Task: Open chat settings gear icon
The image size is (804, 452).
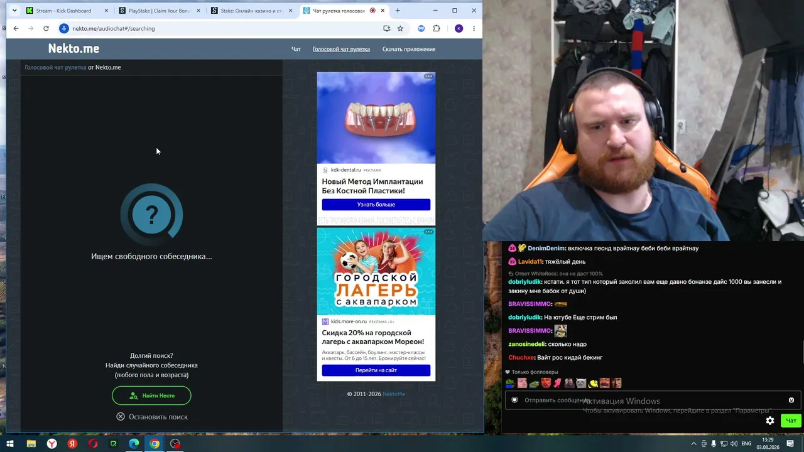Action: (770, 421)
